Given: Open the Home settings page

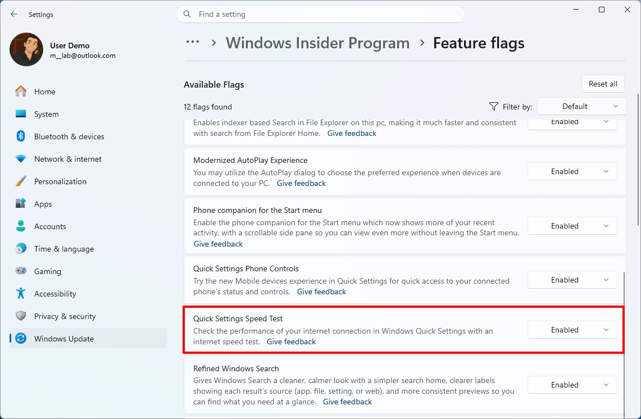Looking at the screenshot, I should coord(88,92).
